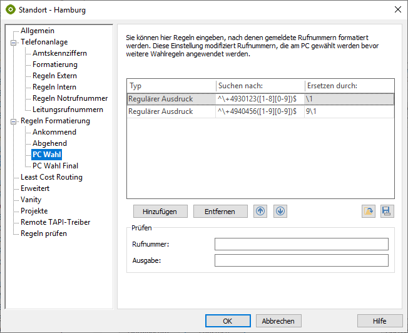Collapse the Telefonanlage tree node
Screen dimensions: 408x333
(13, 42)
